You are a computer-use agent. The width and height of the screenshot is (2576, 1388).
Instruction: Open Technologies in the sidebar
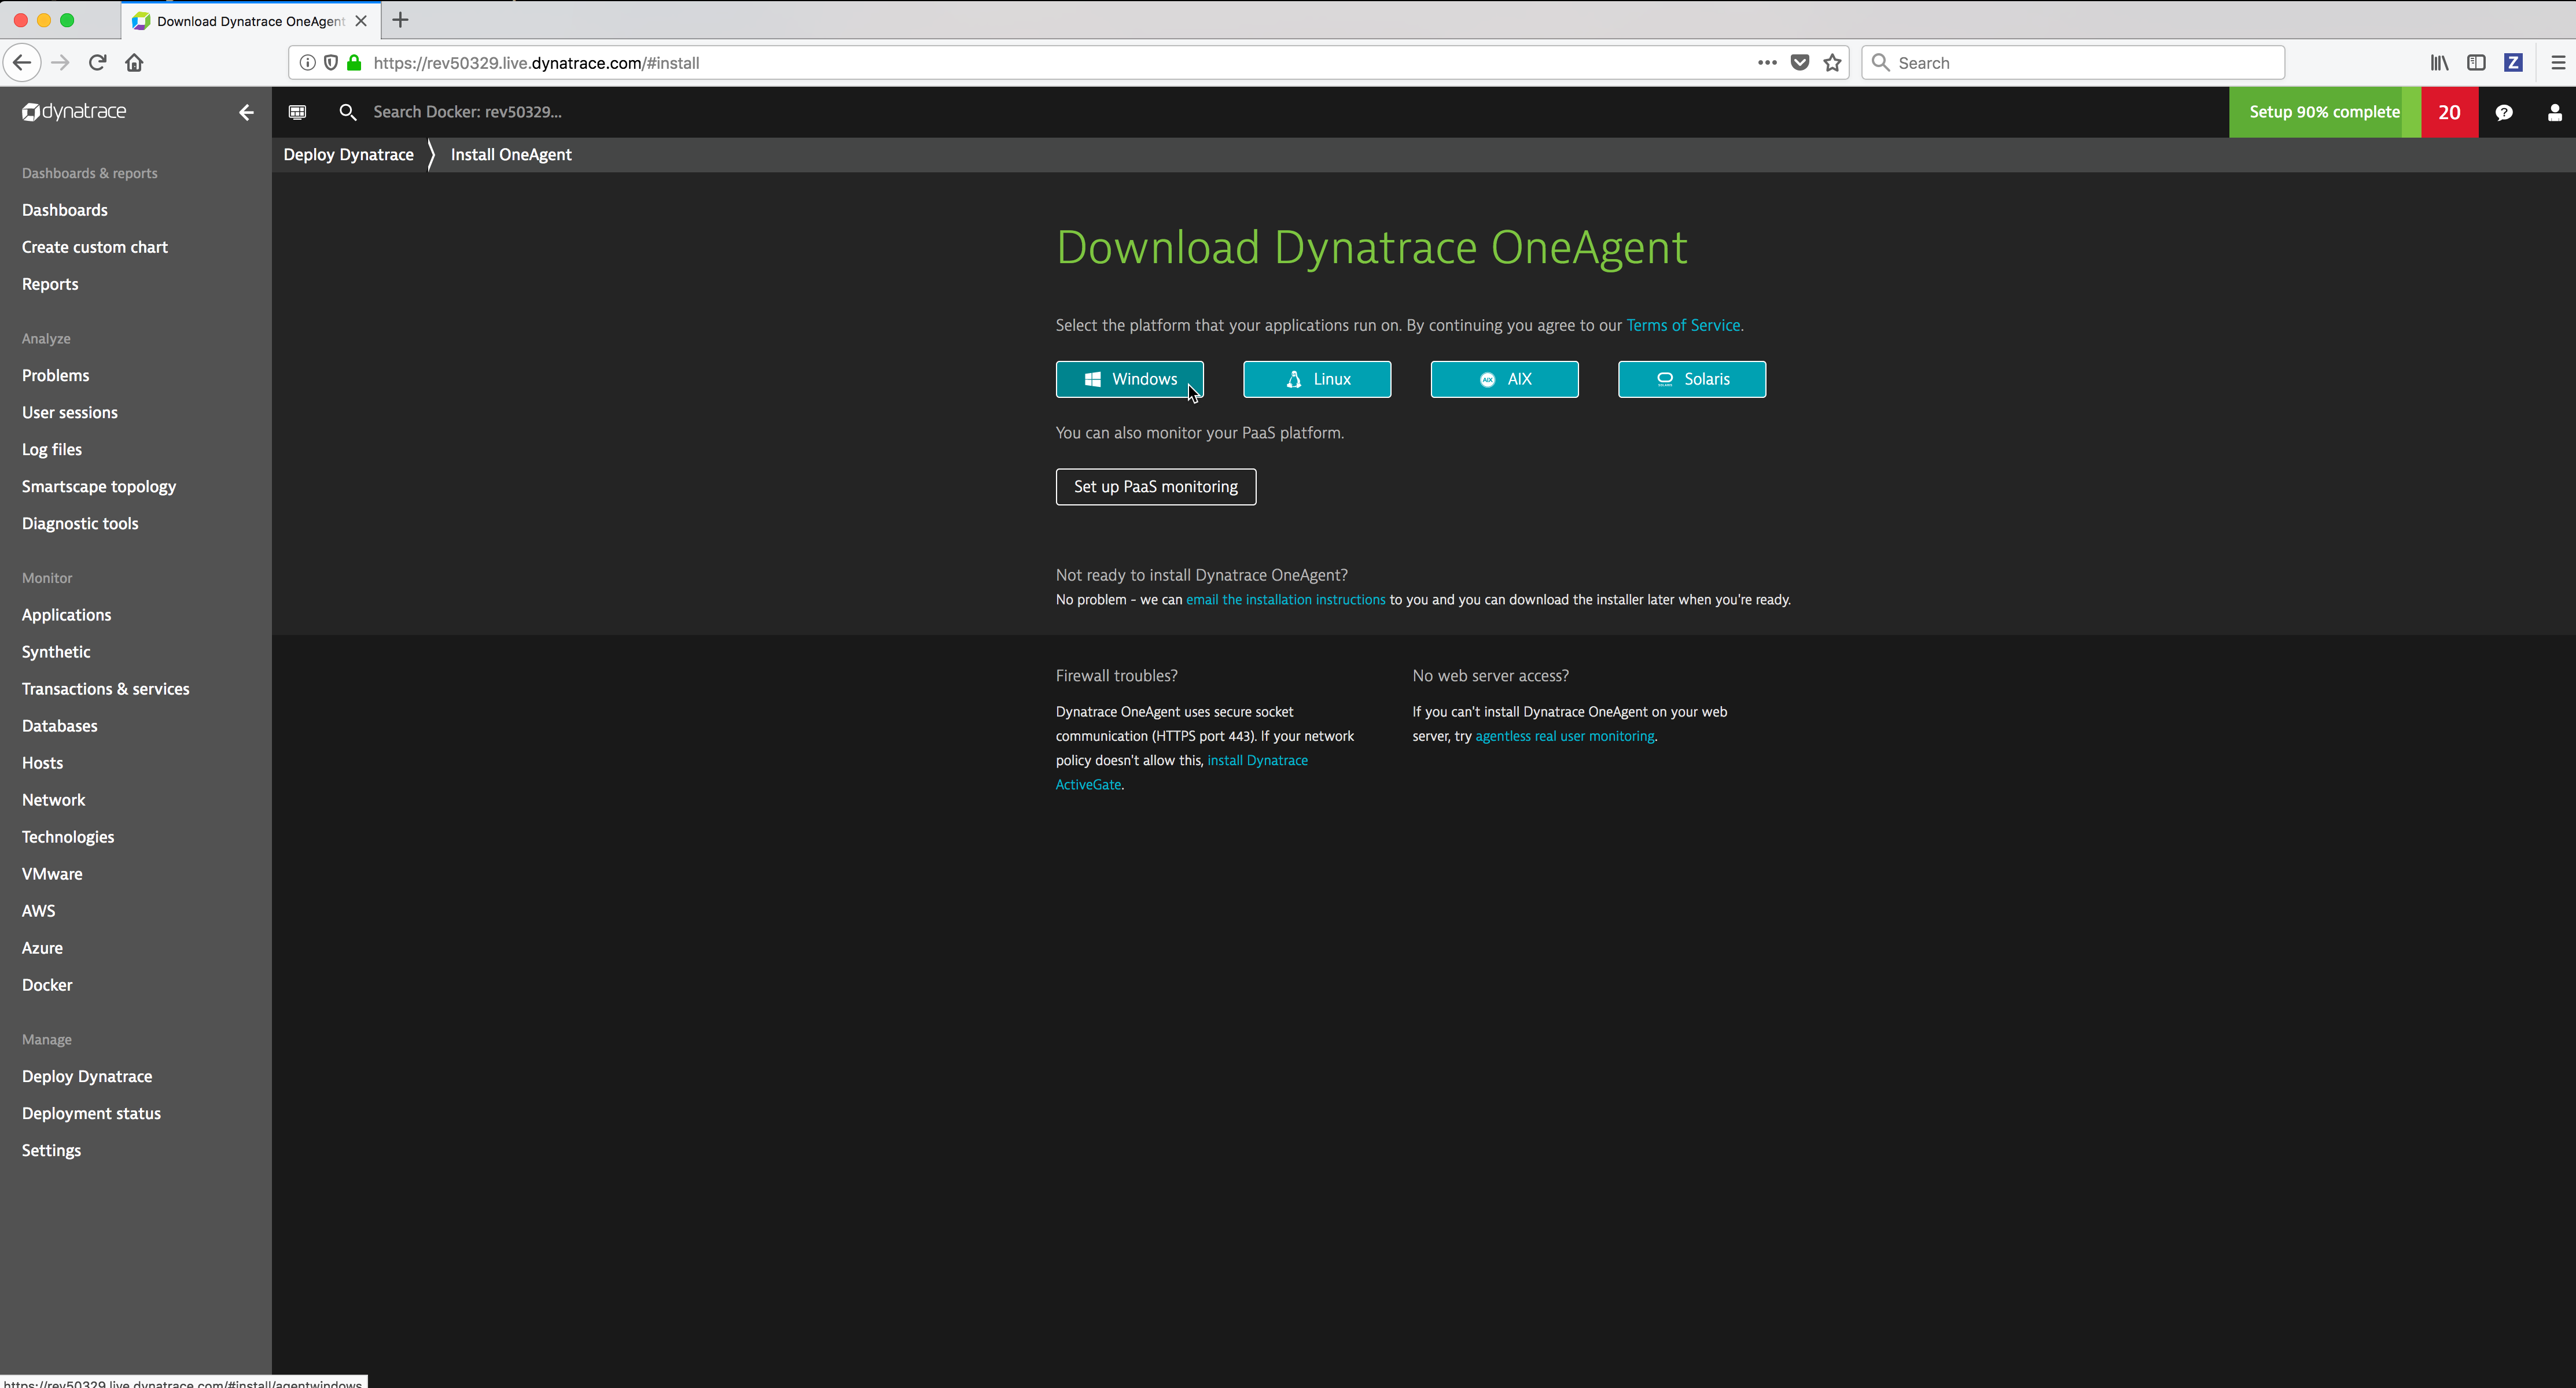[68, 837]
